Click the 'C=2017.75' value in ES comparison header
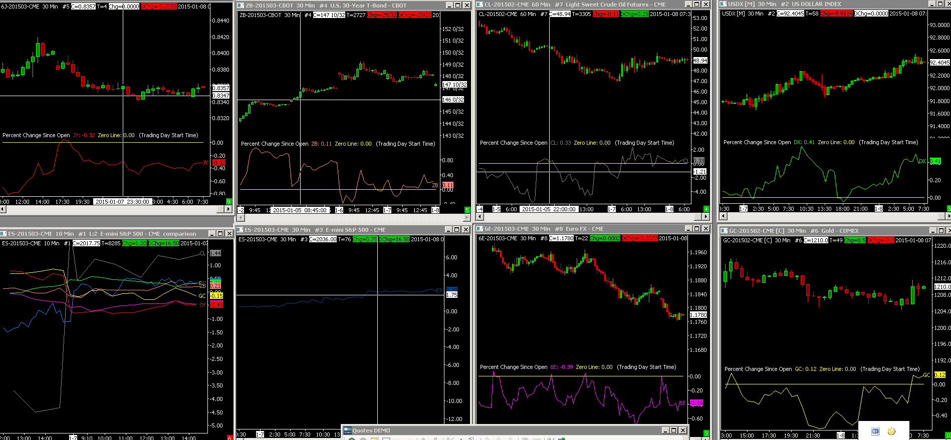Image resolution: width=951 pixels, height=440 pixels. point(86,243)
